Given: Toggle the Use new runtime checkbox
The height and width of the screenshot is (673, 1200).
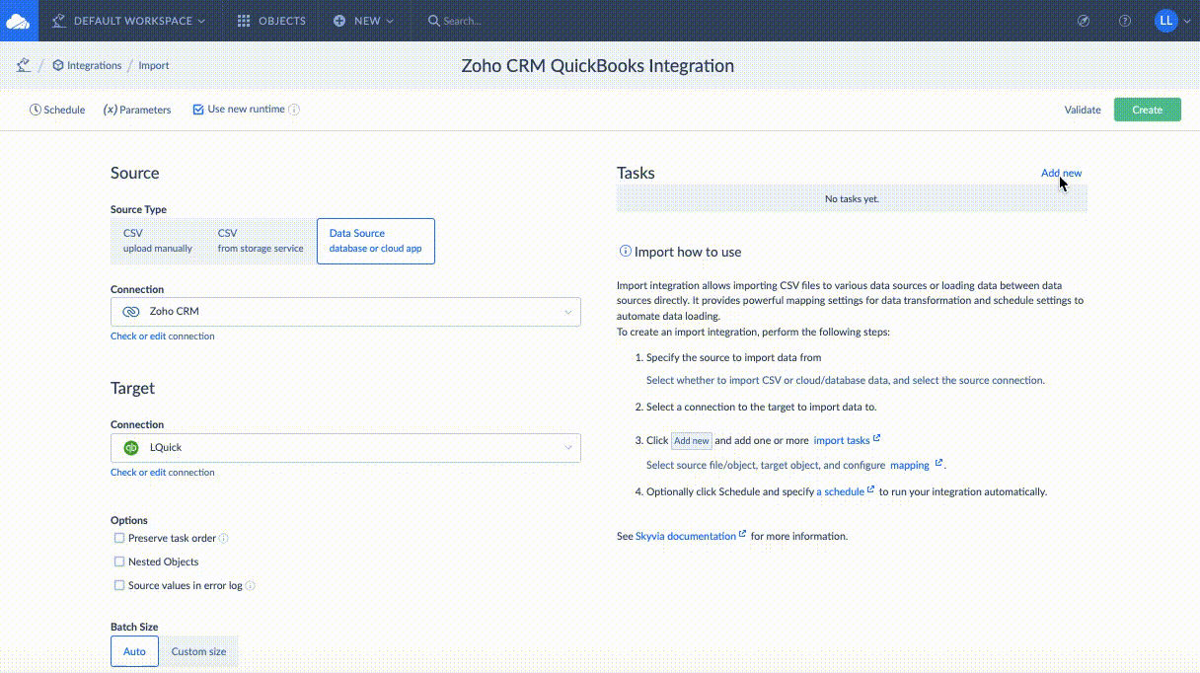Looking at the screenshot, I should pyautogui.click(x=198, y=110).
